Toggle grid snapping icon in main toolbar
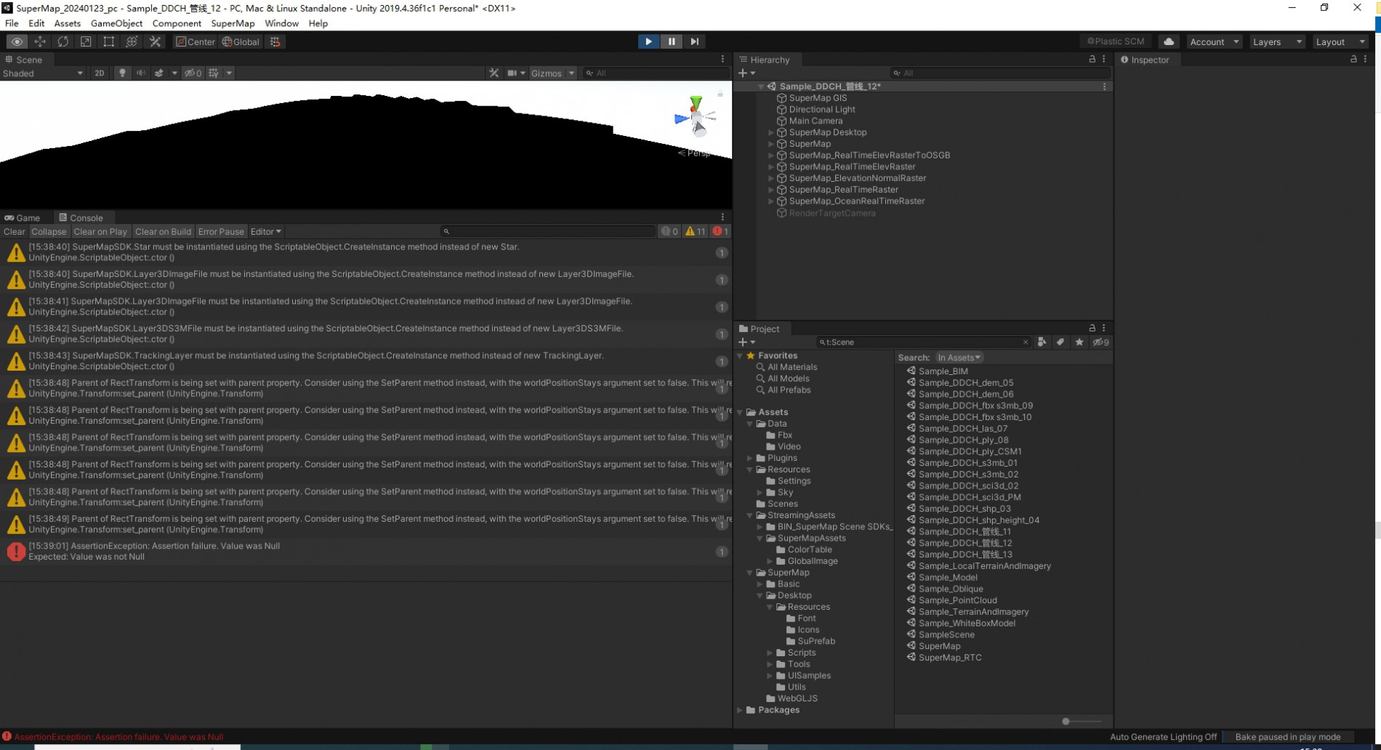 coord(275,41)
